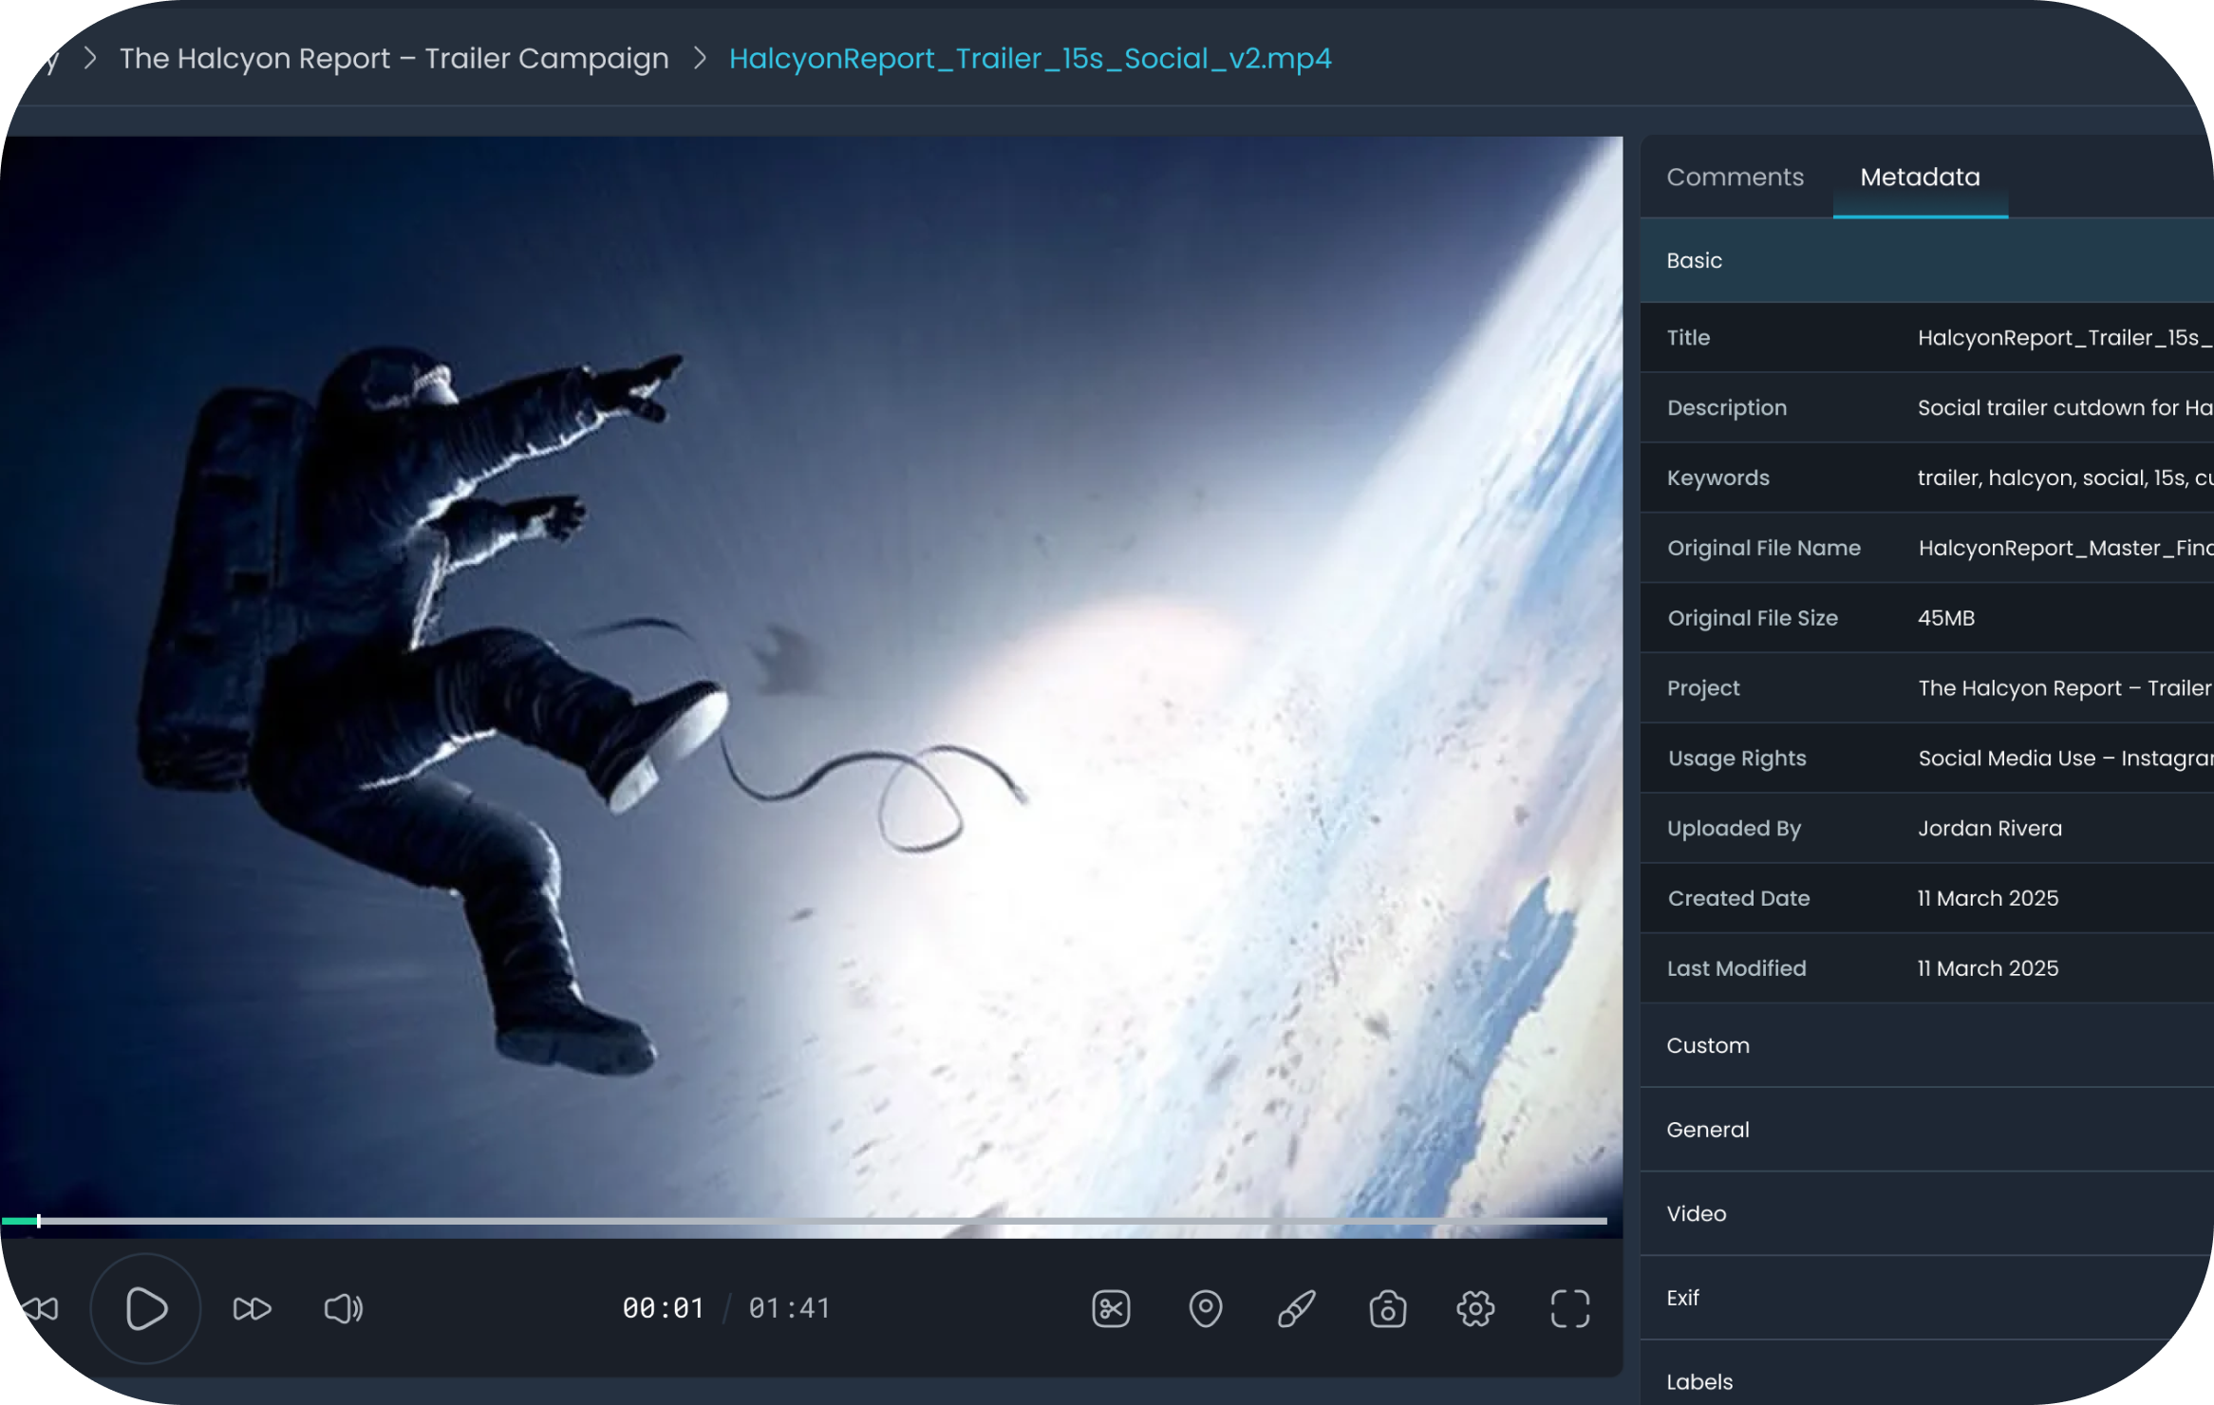Image resolution: width=2214 pixels, height=1405 pixels.
Task: Capture a frame with the camera icon
Action: [x=1387, y=1309]
